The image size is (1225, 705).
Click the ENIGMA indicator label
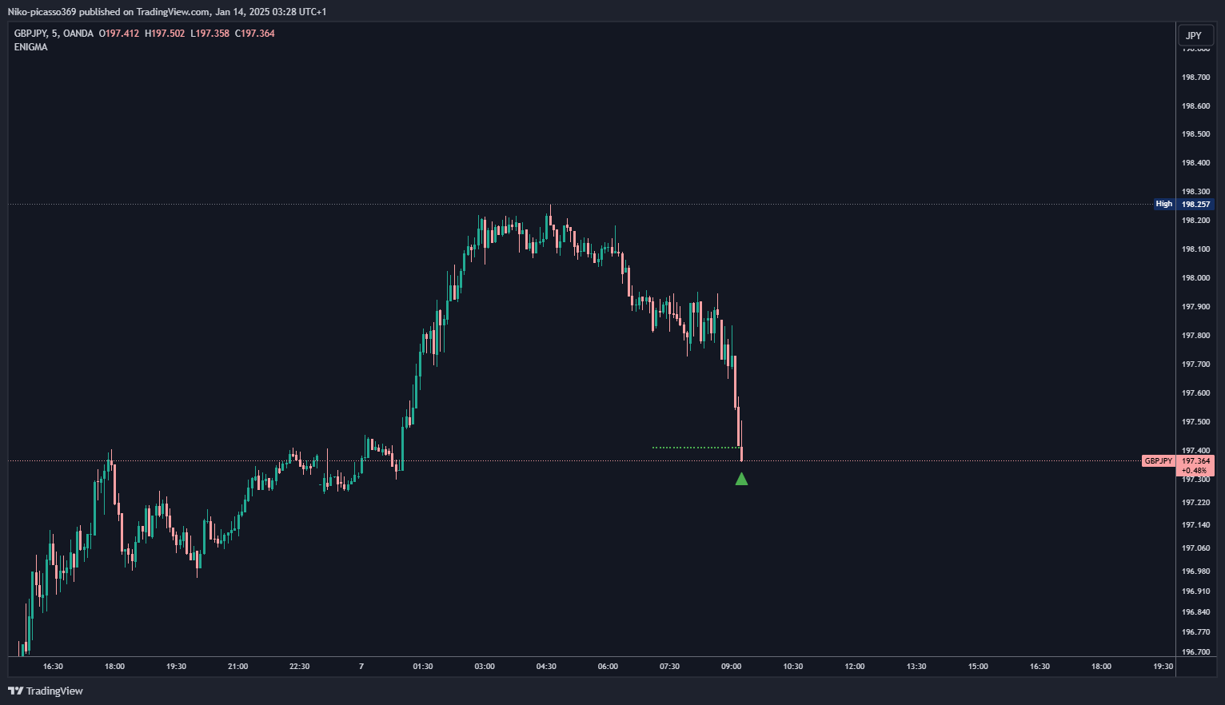tap(31, 47)
